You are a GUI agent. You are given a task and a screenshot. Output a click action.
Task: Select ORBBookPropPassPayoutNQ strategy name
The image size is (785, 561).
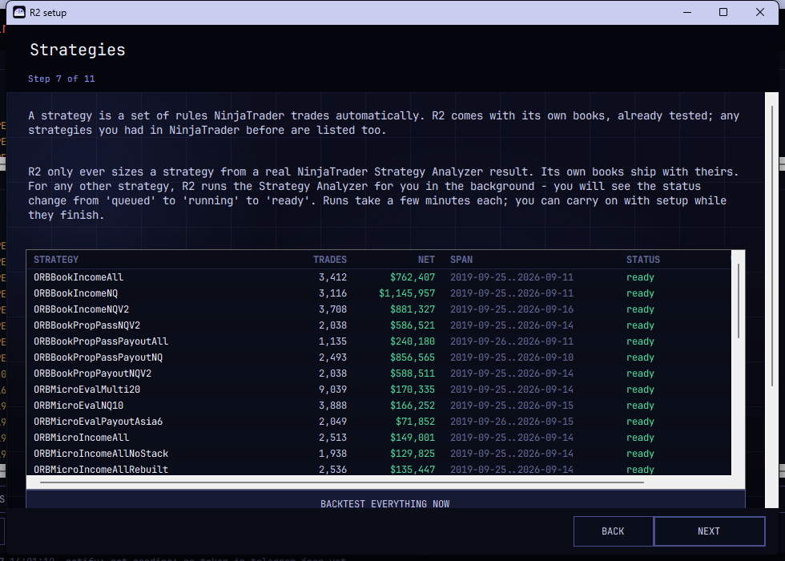98,357
